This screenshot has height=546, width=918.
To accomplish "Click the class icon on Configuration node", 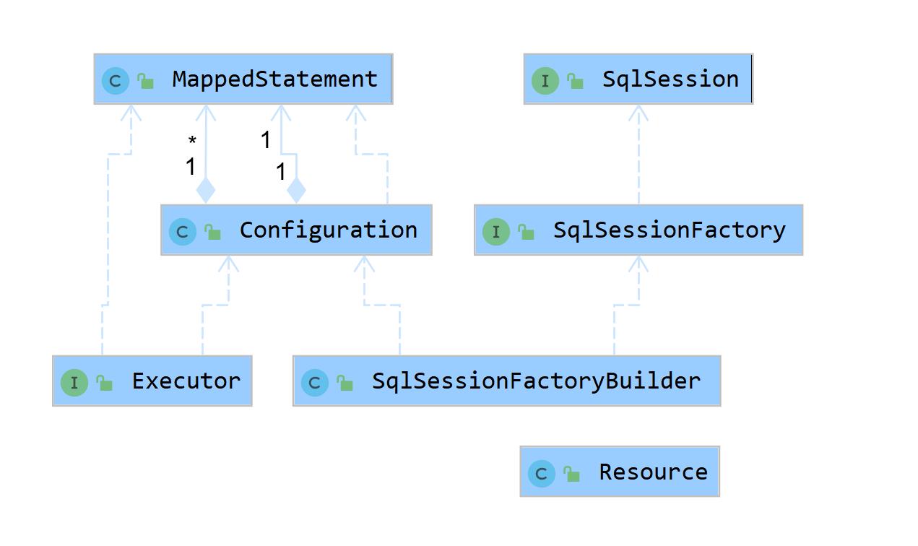I will pos(182,231).
